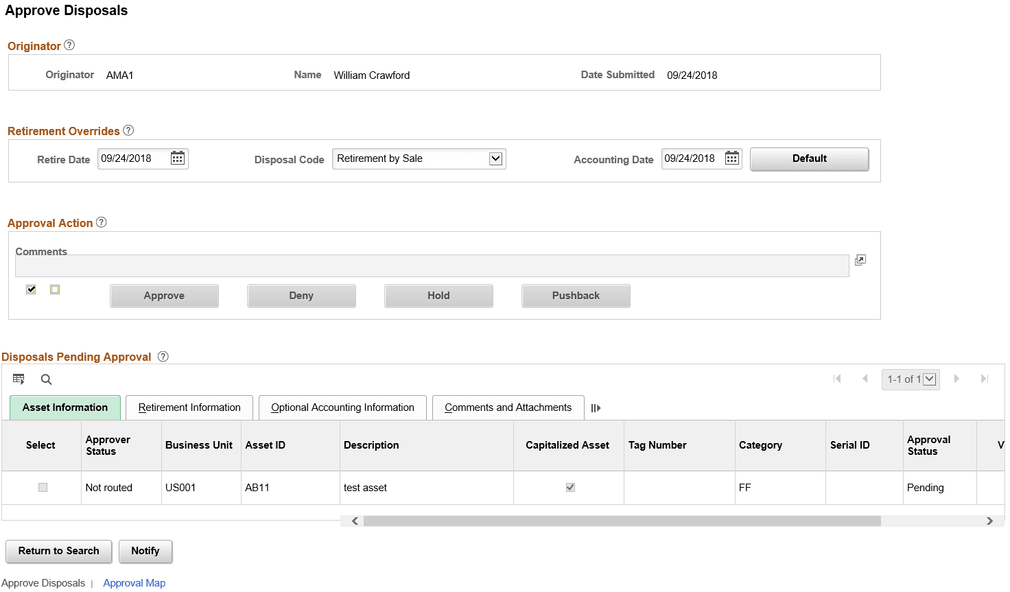The height and width of the screenshot is (592, 1010).
Task: Go to the next grid row
Action: tap(956, 379)
